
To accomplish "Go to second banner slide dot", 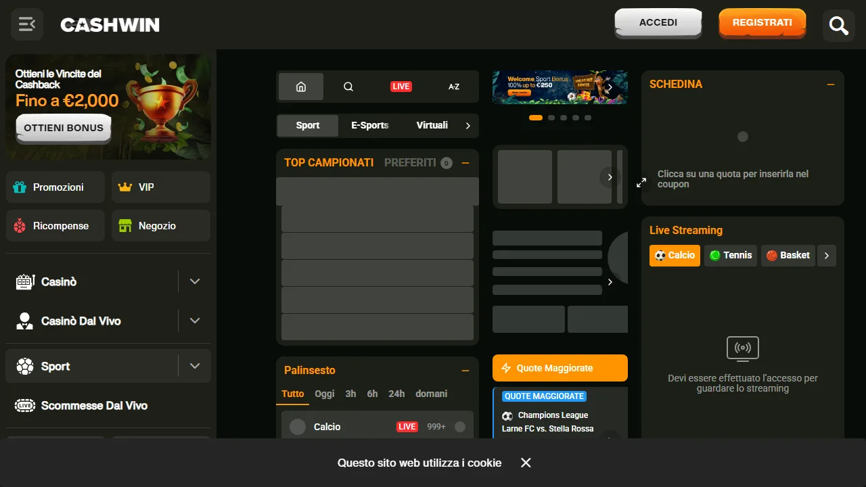I will [x=551, y=118].
